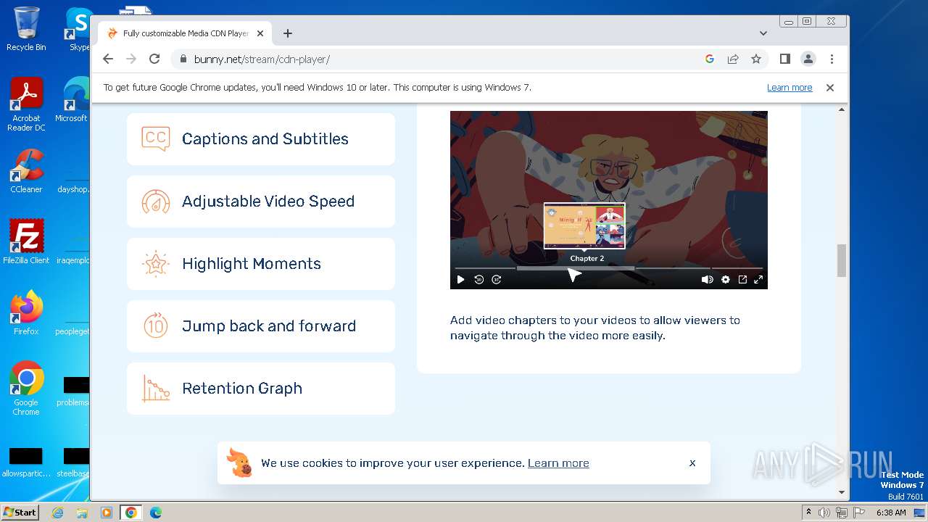The width and height of the screenshot is (928, 522).
Task: Select Google Chrome desktop icon
Action: click(x=26, y=388)
